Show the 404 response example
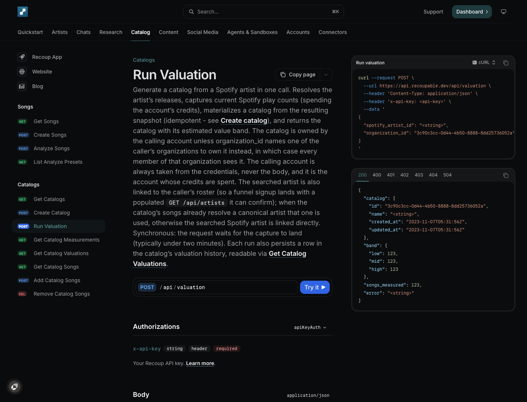Screen dimensions: 527x402 coord(433,175)
